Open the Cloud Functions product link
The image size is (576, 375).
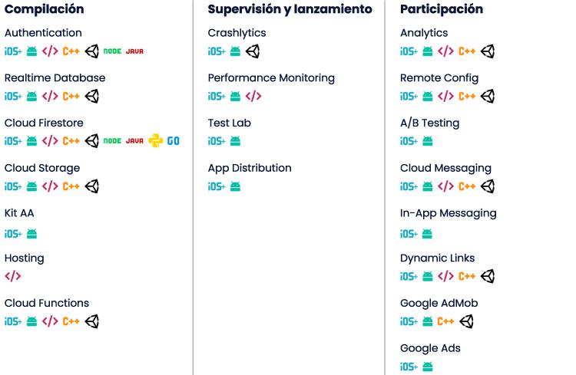[47, 303]
